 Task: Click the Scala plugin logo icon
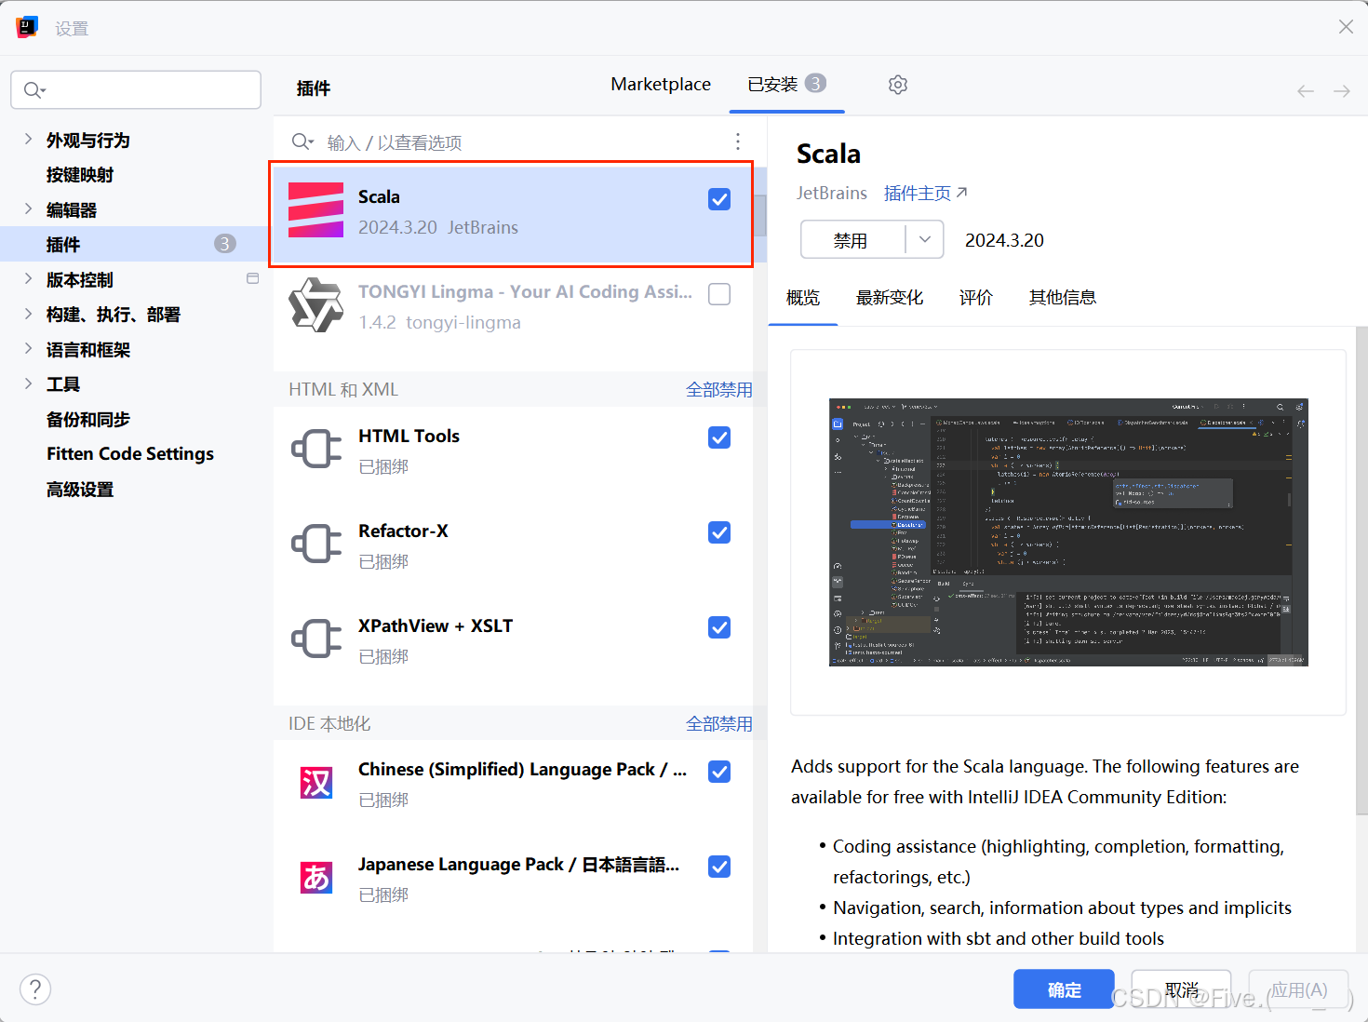coord(316,210)
